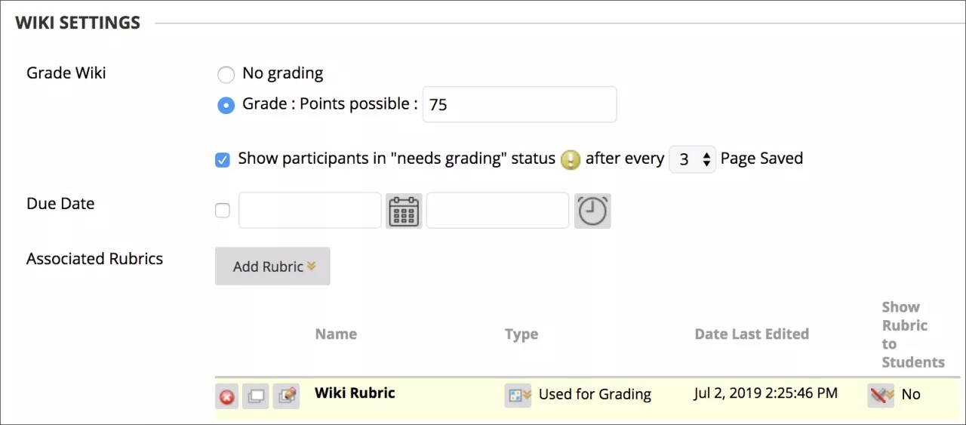Screen dimensions: 966x425
Task: Open the due date calendar picker
Action: (x=404, y=211)
